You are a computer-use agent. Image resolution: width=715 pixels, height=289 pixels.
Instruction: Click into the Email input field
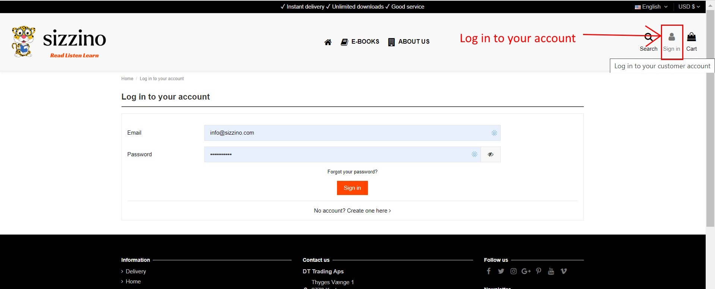tap(347, 133)
